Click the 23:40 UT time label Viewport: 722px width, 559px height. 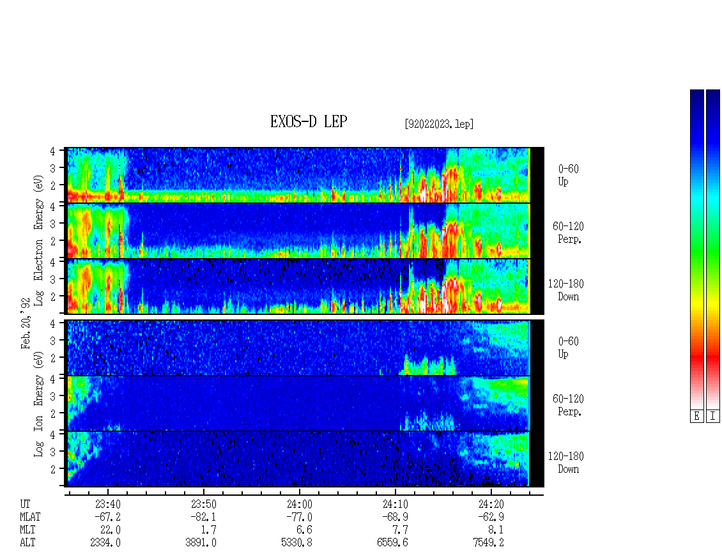(108, 504)
